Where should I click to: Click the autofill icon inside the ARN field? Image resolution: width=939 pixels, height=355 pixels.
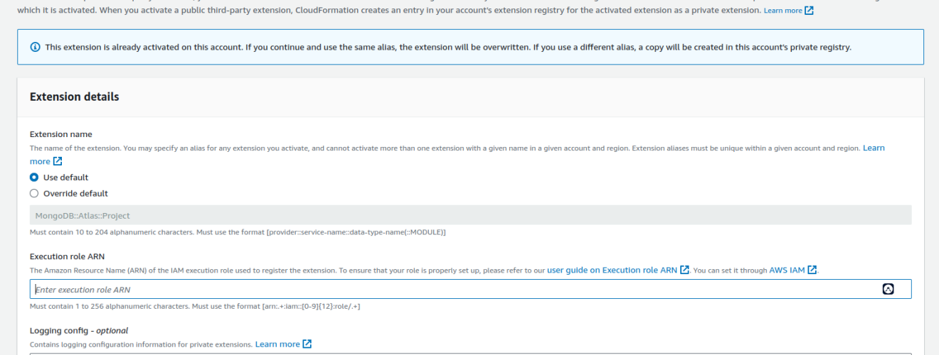(x=888, y=289)
